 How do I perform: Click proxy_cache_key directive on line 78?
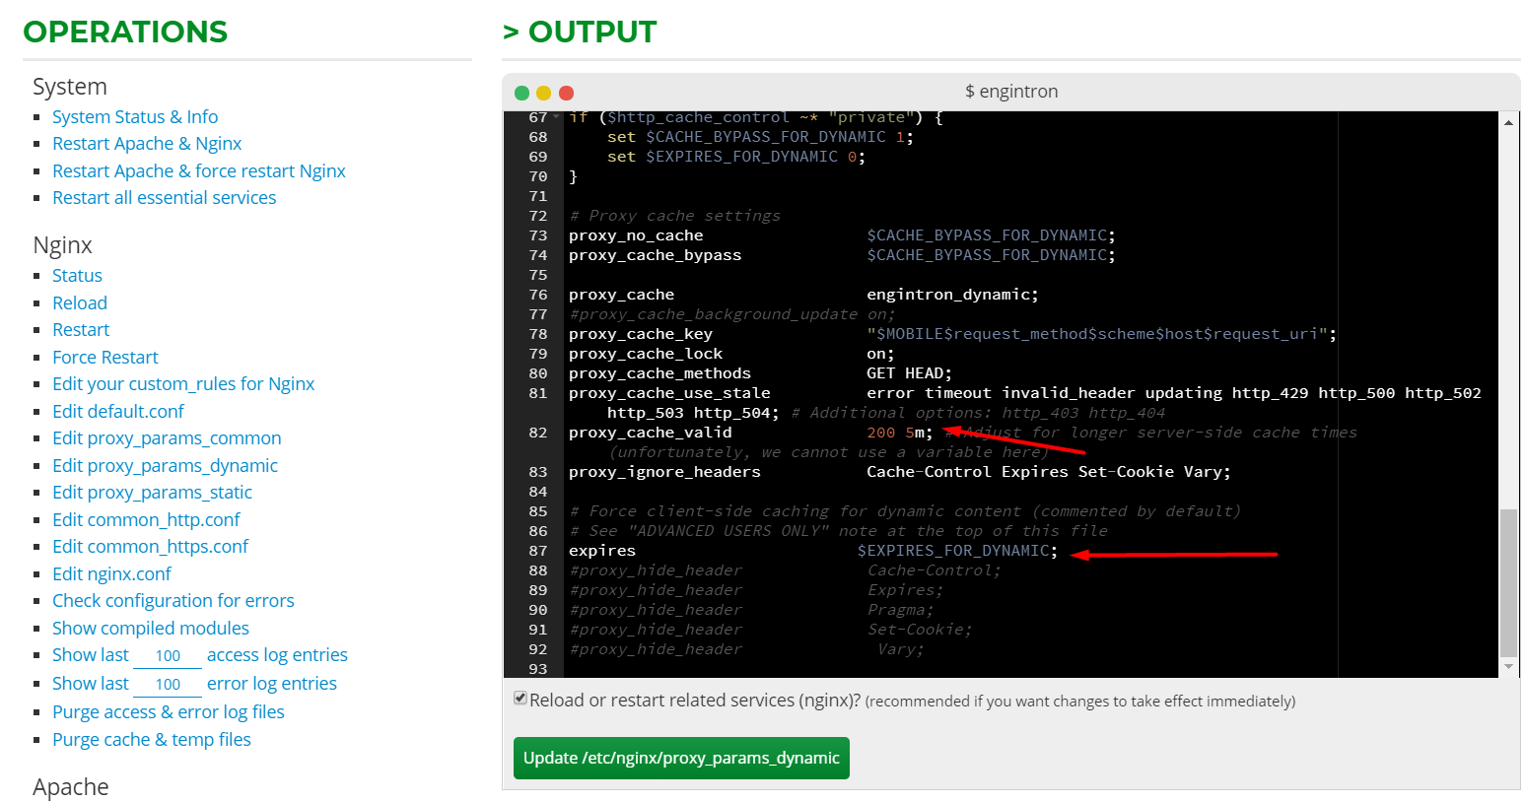pos(641,334)
